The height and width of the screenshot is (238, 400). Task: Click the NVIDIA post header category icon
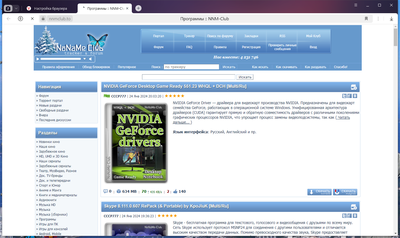coord(354,87)
